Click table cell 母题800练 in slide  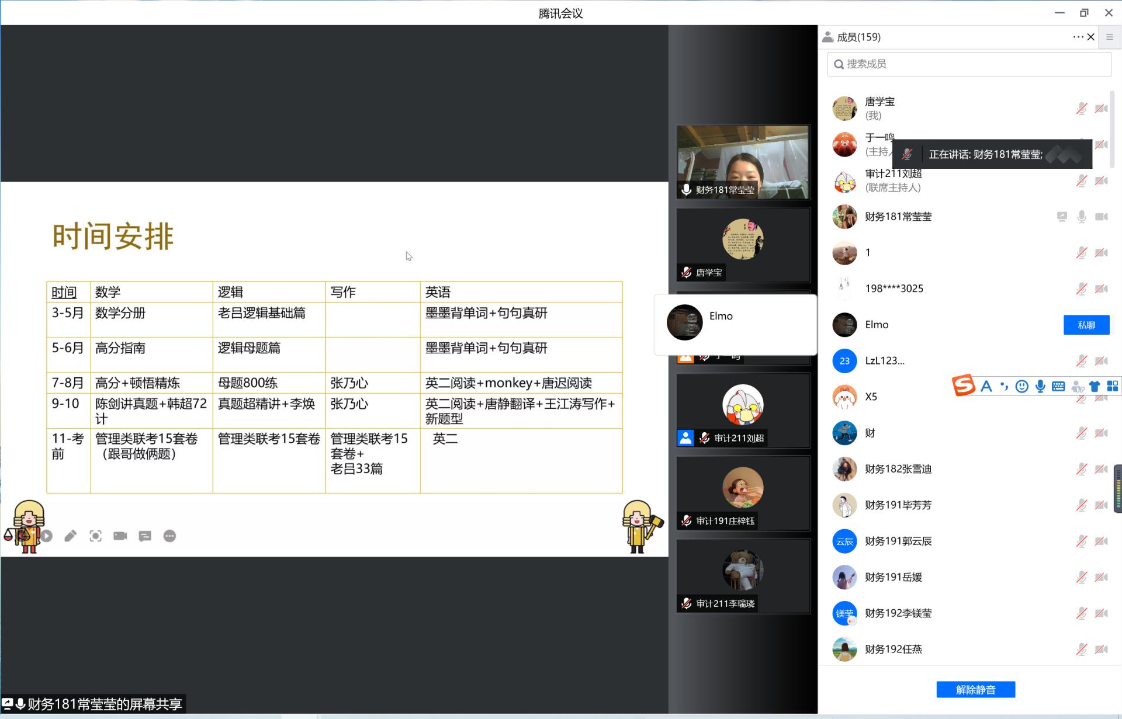click(248, 383)
